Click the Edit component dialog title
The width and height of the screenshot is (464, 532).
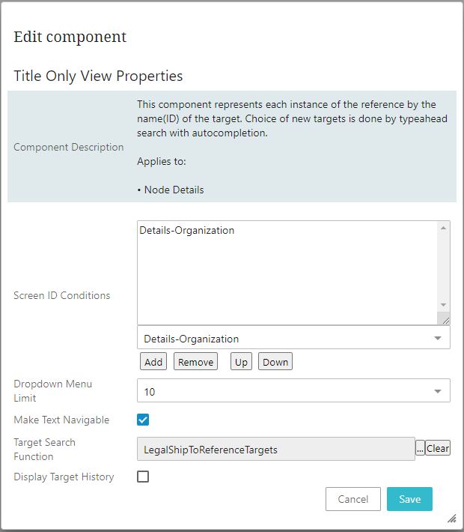(x=70, y=37)
